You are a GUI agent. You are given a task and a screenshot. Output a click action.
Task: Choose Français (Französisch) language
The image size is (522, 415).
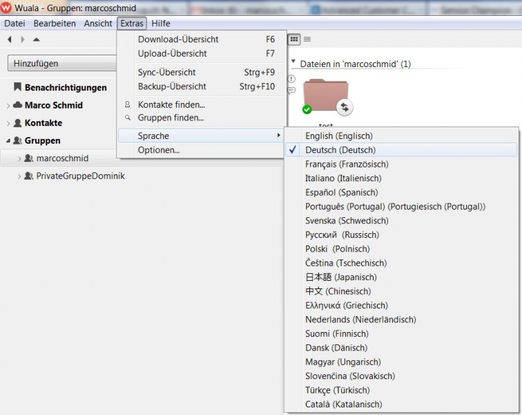click(x=401, y=164)
